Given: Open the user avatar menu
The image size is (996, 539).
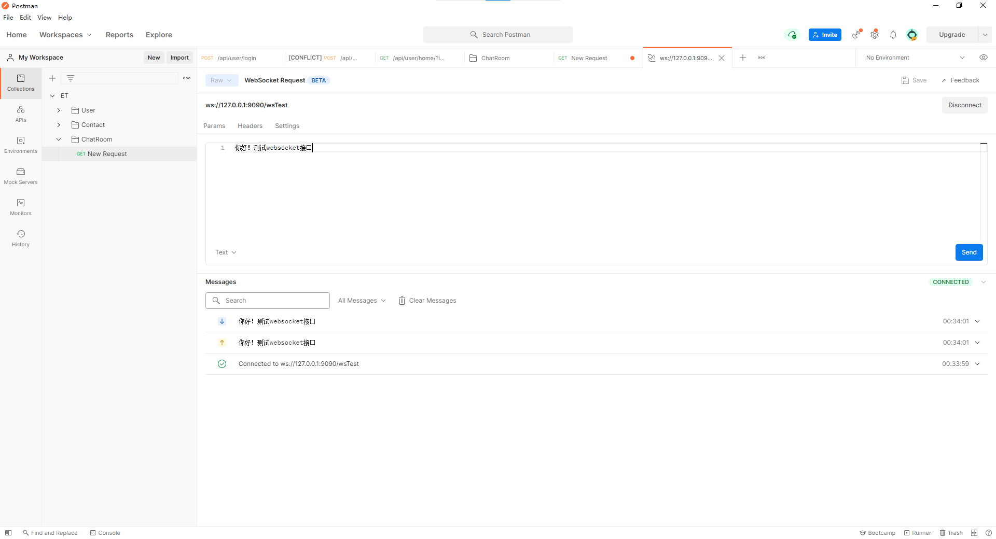Looking at the screenshot, I should point(912,35).
